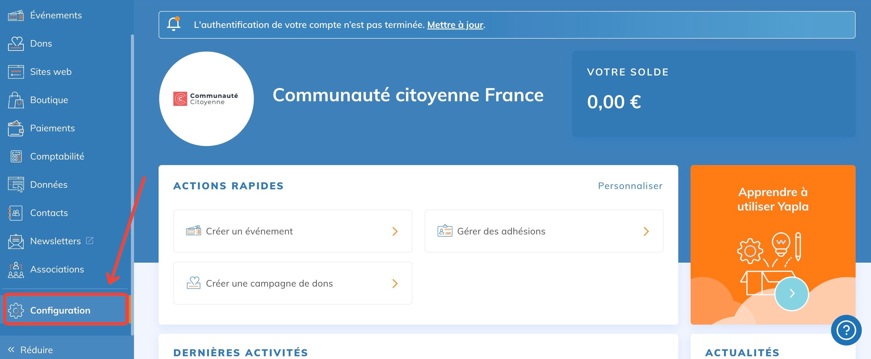
Task: Click the Communauté Citoyenne logo thumbnail
Action: click(x=206, y=98)
